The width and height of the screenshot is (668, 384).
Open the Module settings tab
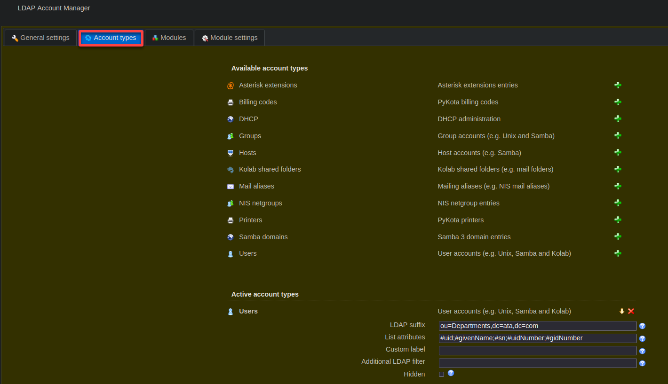(x=230, y=38)
